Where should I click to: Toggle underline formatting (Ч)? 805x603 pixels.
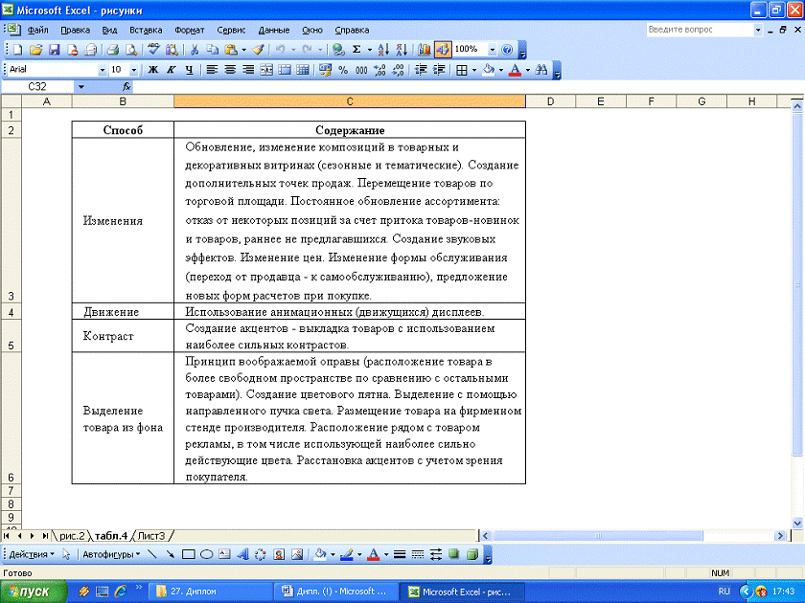tap(189, 70)
